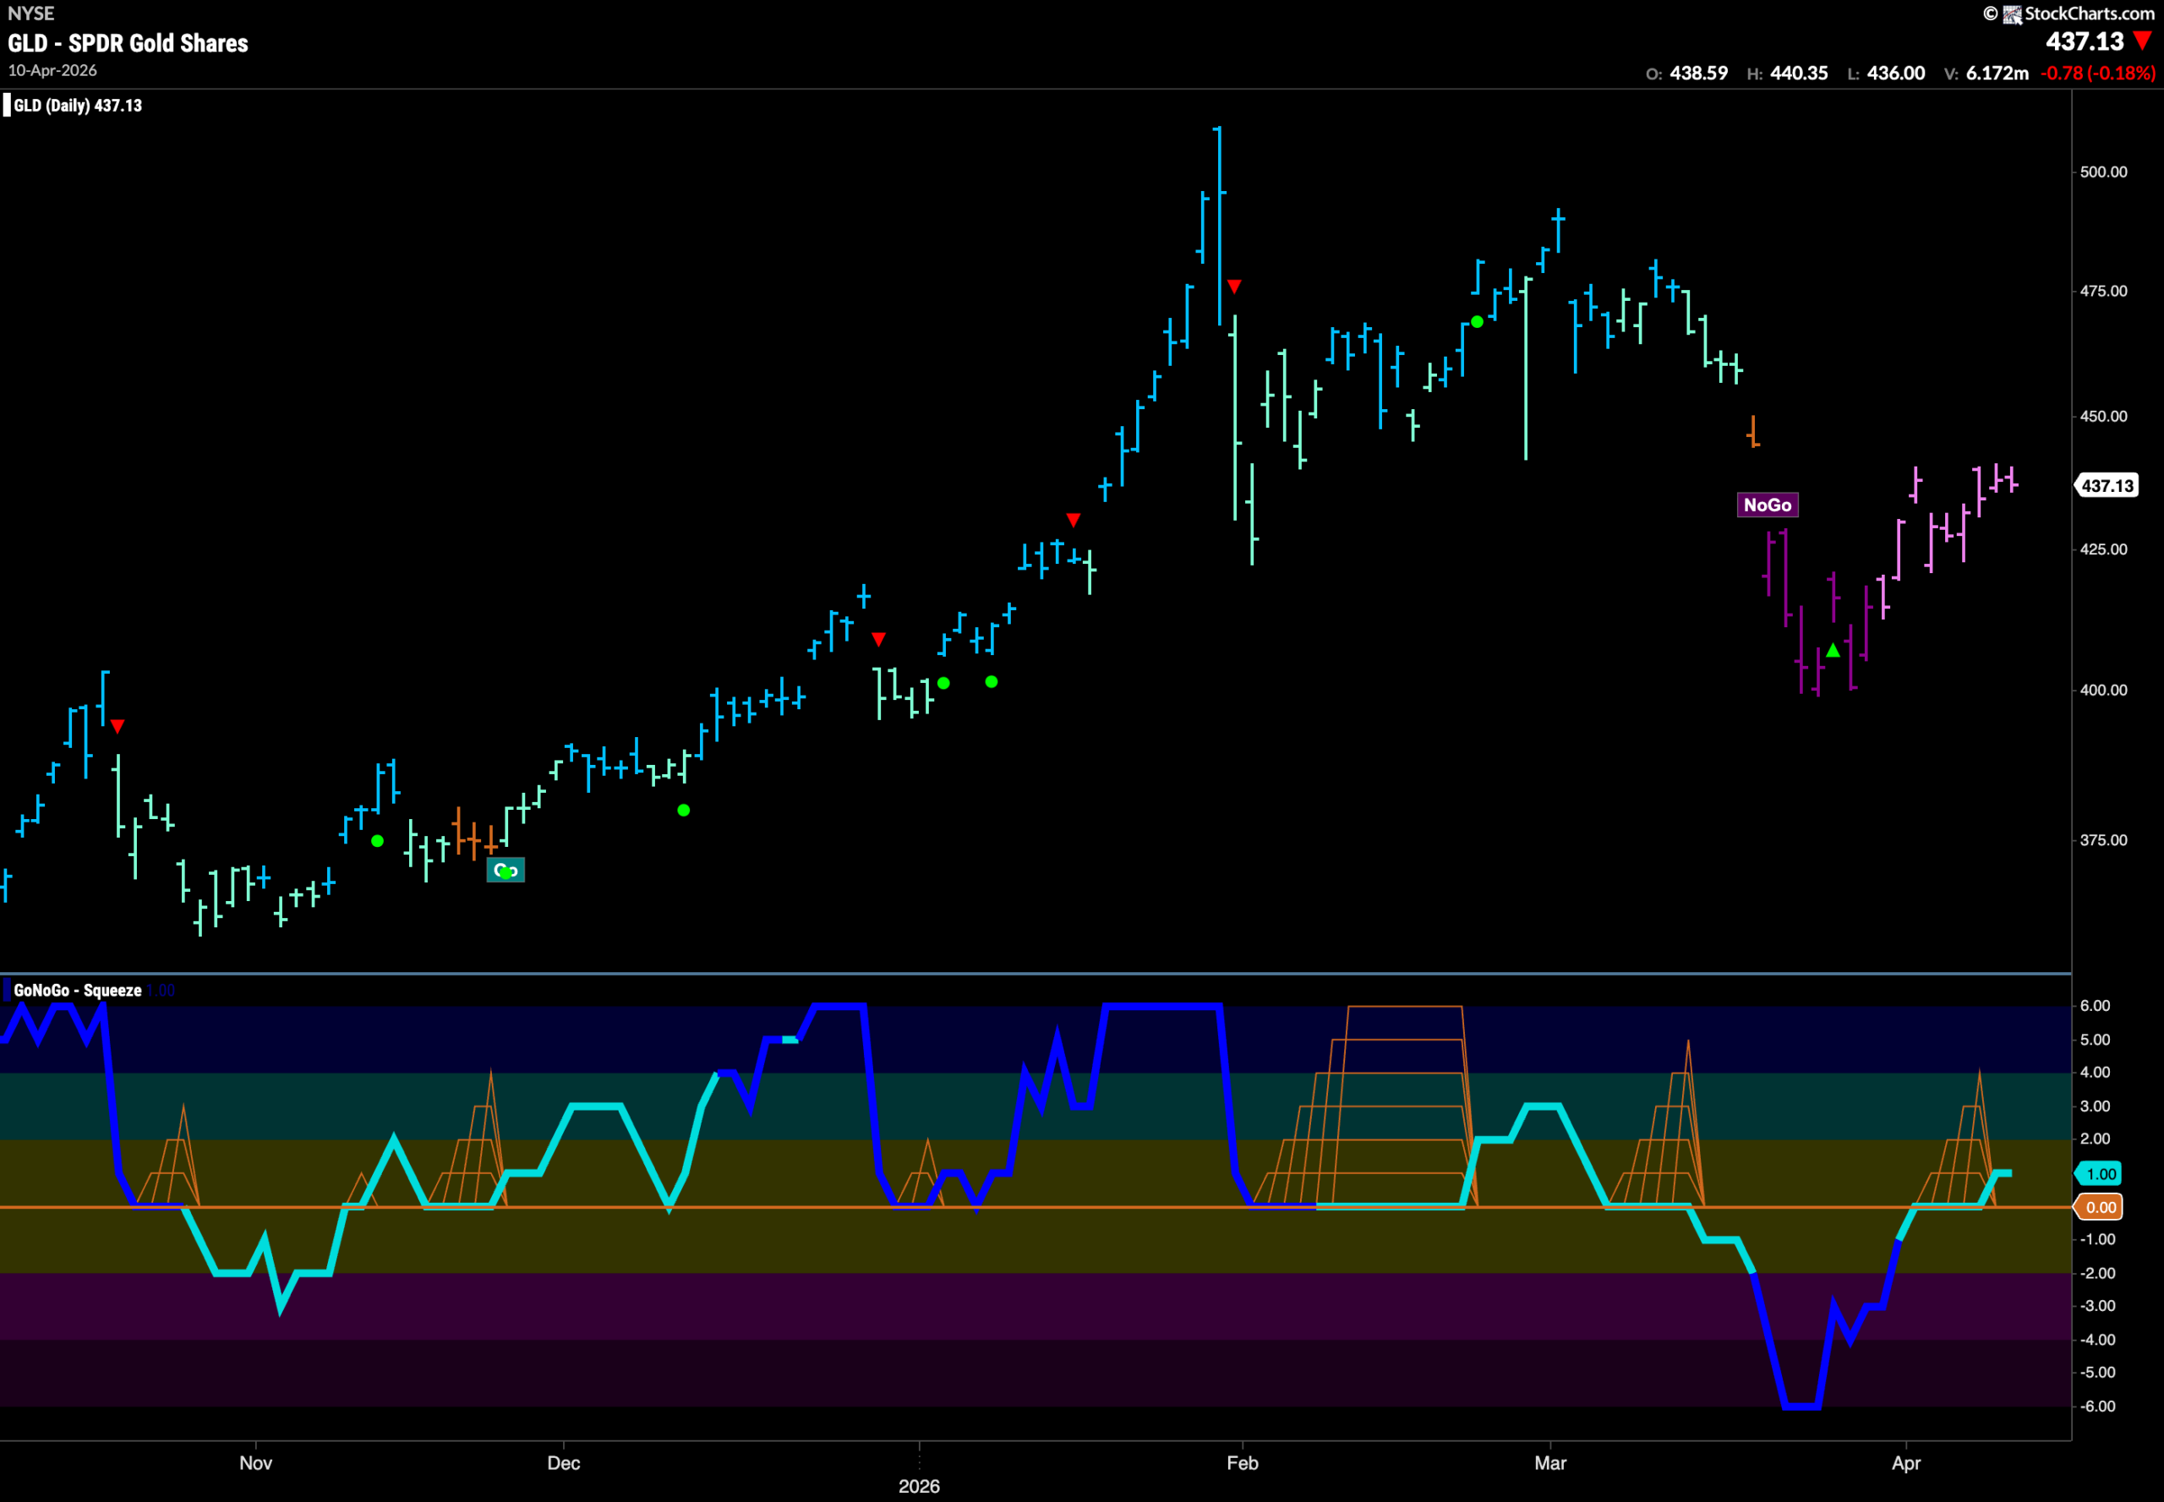2164x1502 pixels.
Task: Click the 6.00 oscillator axis label
Action: pyautogui.click(x=2096, y=1006)
